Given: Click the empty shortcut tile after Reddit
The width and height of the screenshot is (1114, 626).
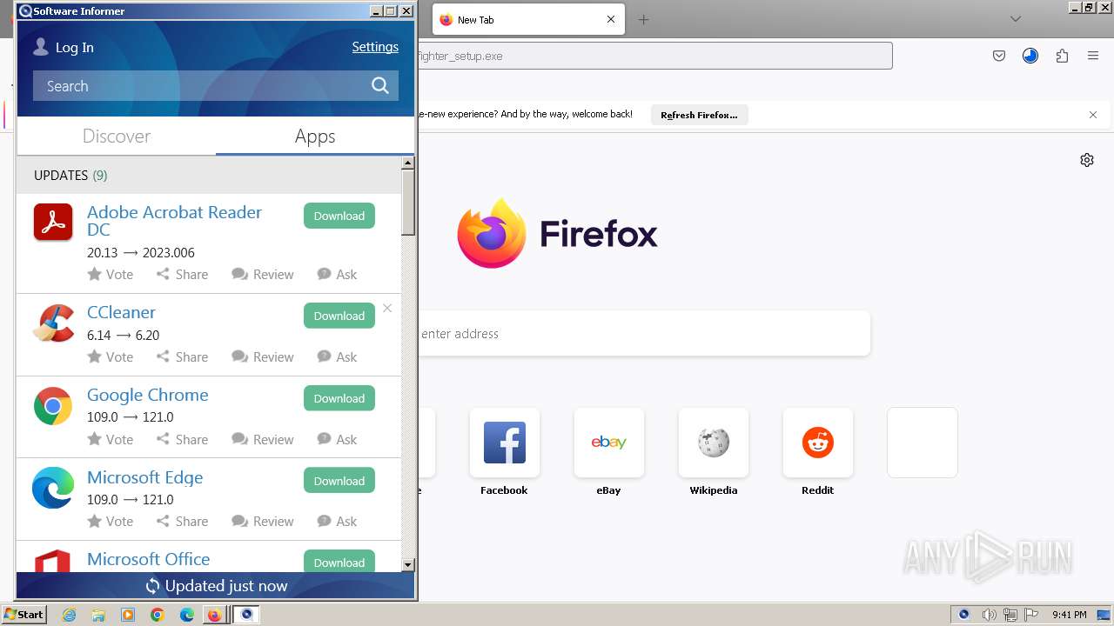Looking at the screenshot, I should (923, 443).
